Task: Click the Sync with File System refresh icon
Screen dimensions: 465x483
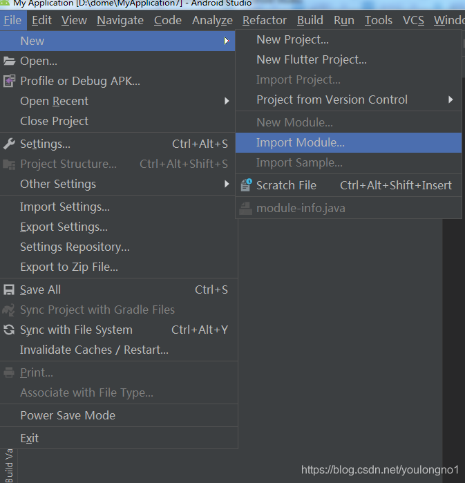Action: point(9,330)
